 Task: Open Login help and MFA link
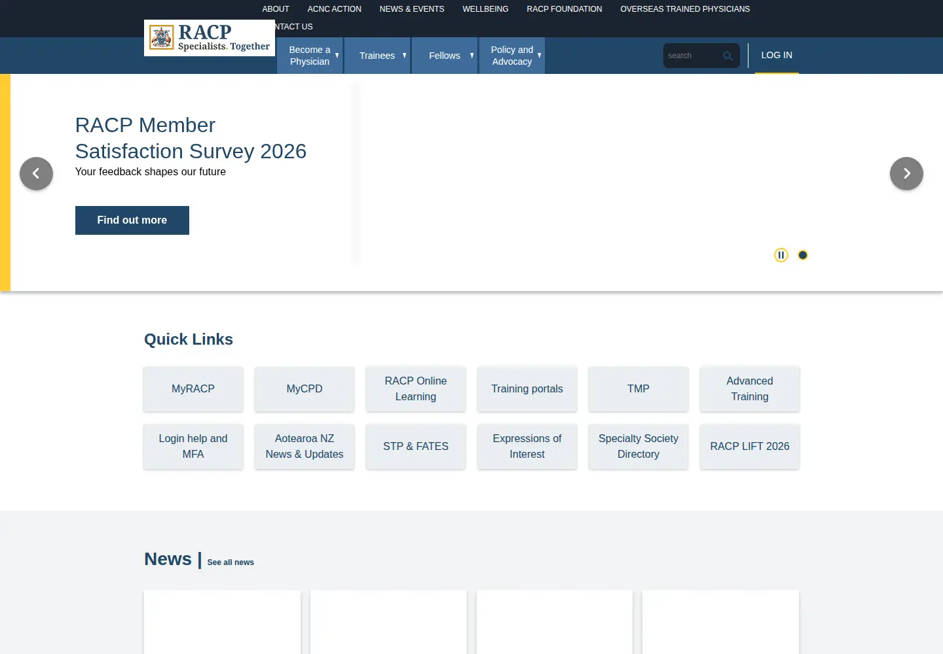pos(193,447)
